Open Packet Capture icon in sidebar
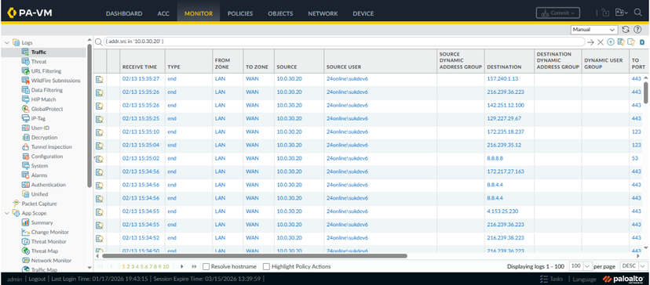This screenshot has width=650, height=285. click(16, 204)
